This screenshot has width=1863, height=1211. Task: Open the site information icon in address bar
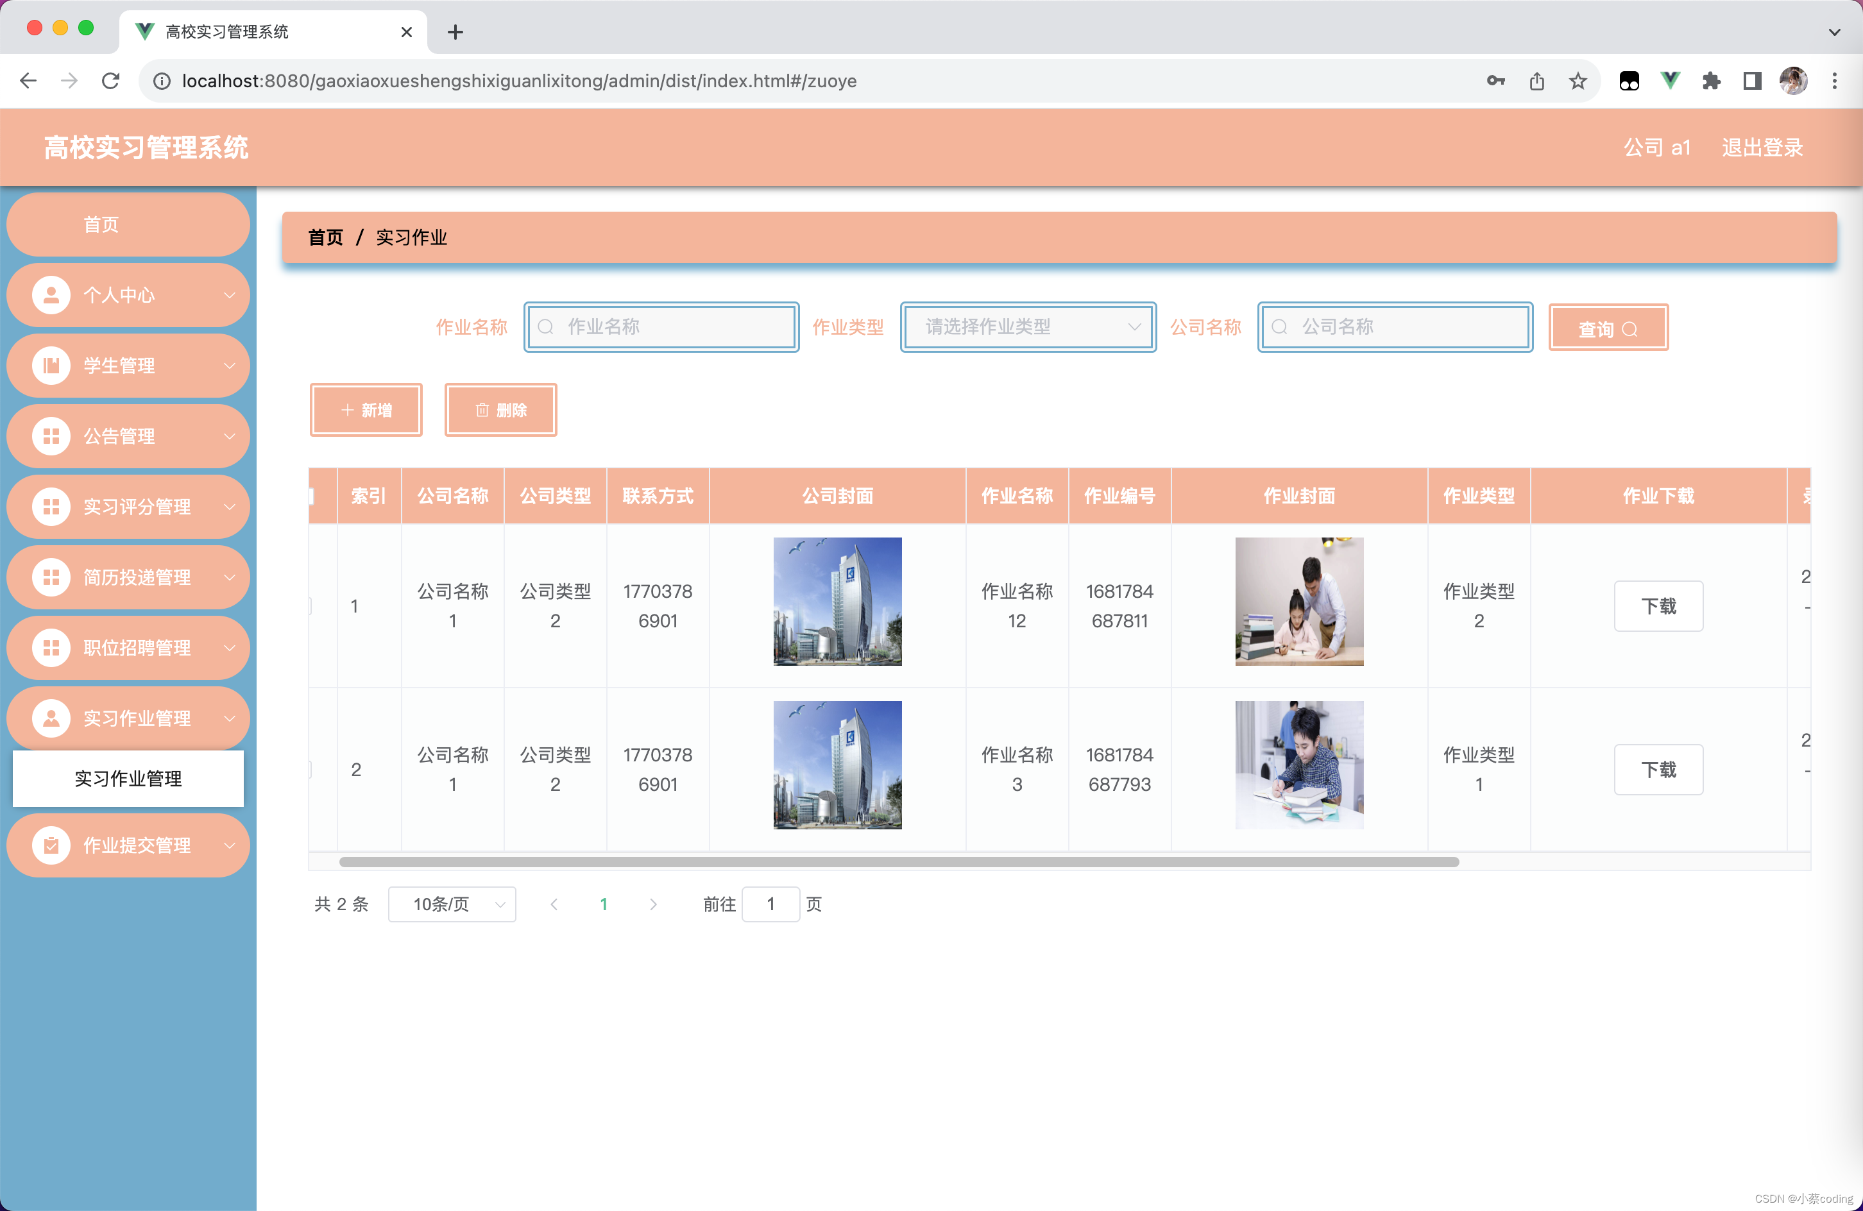(x=162, y=81)
